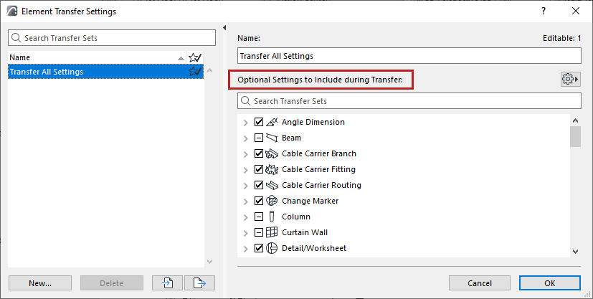Click the import transfer sets icon button
Screen dimensions: 593x299
(x=168, y=283)
